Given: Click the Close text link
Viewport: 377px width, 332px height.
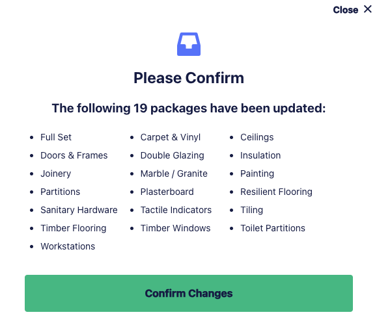Looking at the screenshot, I should (345, 10).
